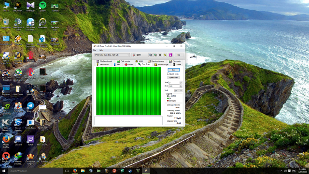Switch to the Health tab
The width and height of the screenshot is (309, 174).
(129, 64)
